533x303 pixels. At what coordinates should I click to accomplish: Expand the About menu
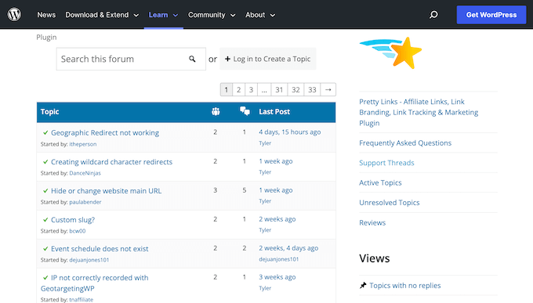(x=260, y=15)
